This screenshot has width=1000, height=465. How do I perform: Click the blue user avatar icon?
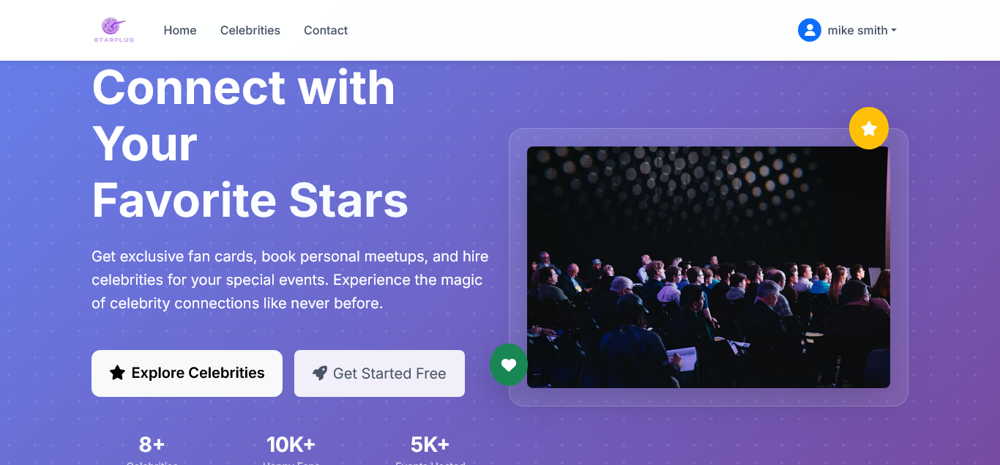tap(809, 30)
